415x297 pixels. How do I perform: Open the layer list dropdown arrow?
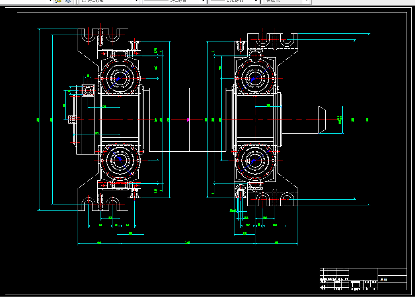pyautogui.click(x=50, y=1)
